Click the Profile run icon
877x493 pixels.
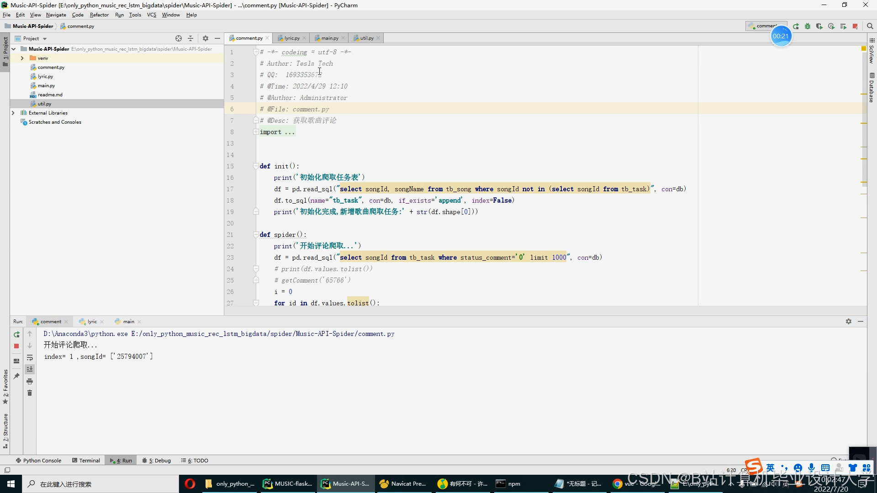click(831, 26)
